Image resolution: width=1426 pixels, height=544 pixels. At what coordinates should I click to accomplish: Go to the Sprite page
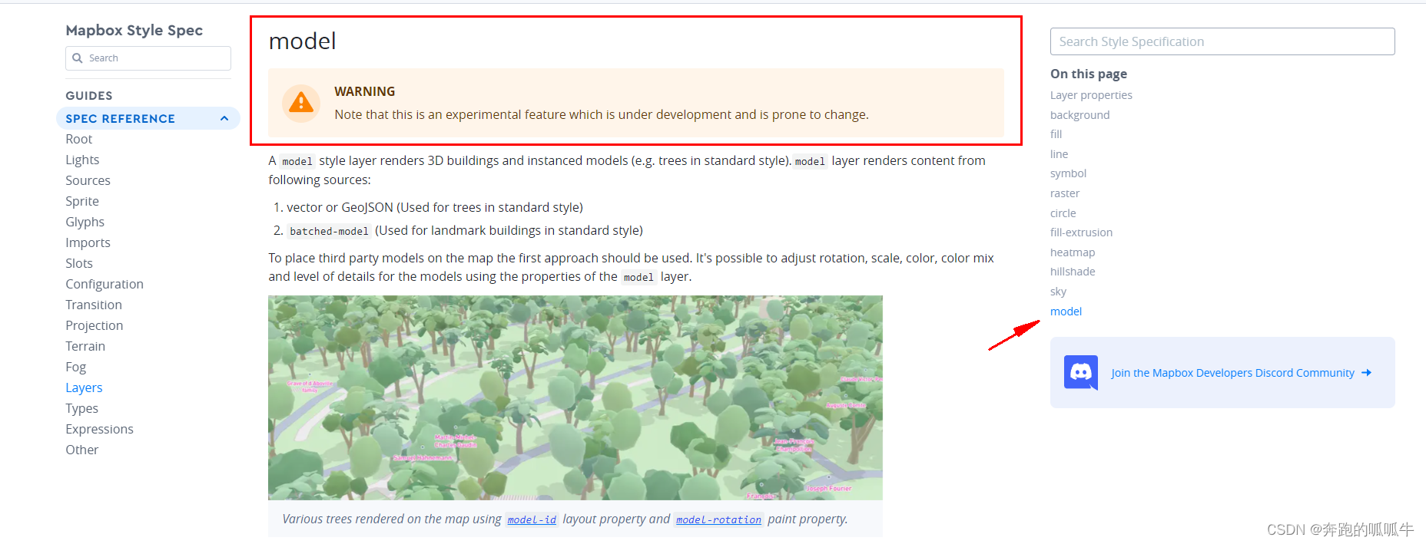[x=82, y=201]
